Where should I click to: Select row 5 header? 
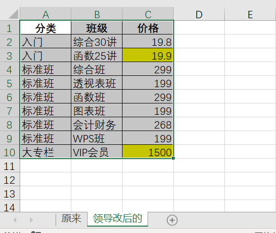pos(10,83)
